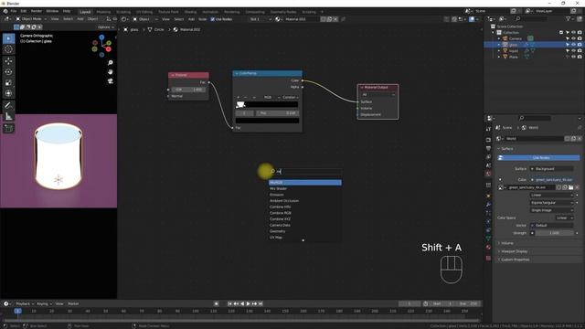Hide the glass object eye icon
This screenshot has width=585, height=329.
click(573, 45)
